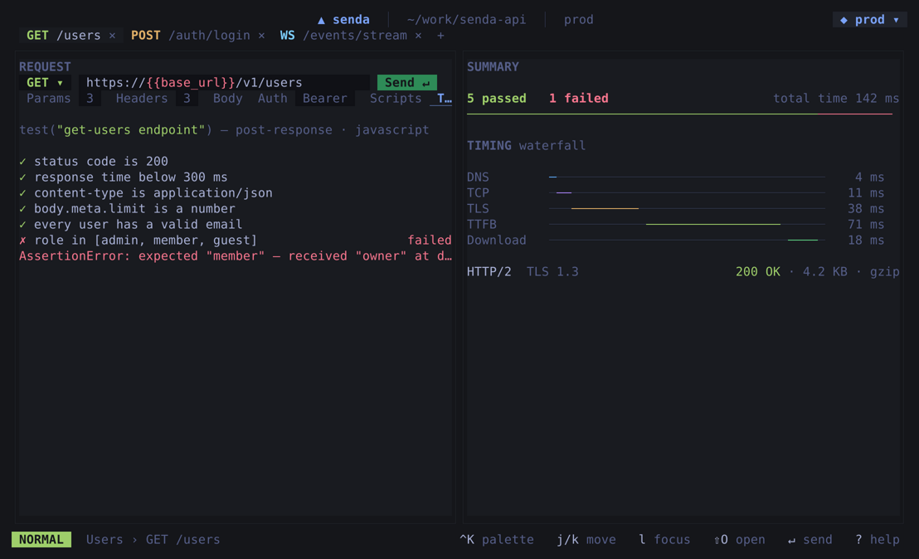This screenshot has height=559, width=919.
Task: Click the HTTP/2 protocol label
Action: click(489, 272)
